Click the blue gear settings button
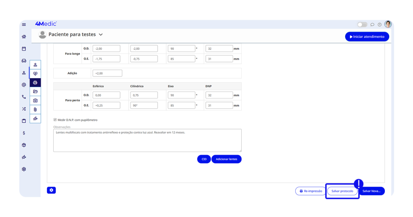 pyautogui.click(x=51, y=190)
